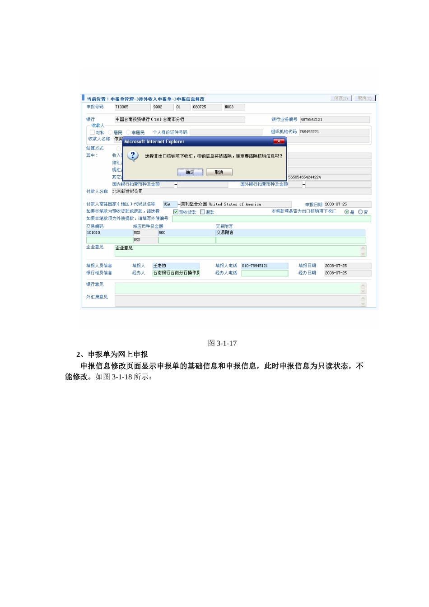This screenshot has width=429, height=607.
Task: Select 否 for export verification radio
Action: point(360,212)
